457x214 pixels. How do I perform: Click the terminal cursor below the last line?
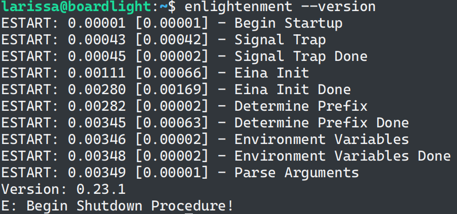189,213
